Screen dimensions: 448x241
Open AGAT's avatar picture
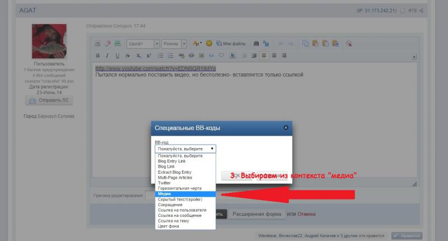[x=49, y=41]
